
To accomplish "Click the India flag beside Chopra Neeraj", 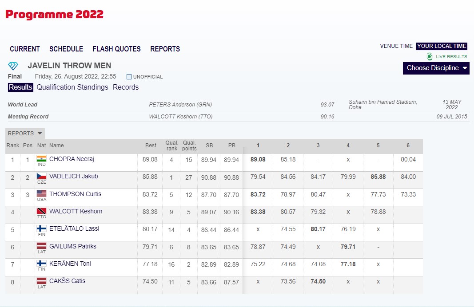I will click(41, 159).
